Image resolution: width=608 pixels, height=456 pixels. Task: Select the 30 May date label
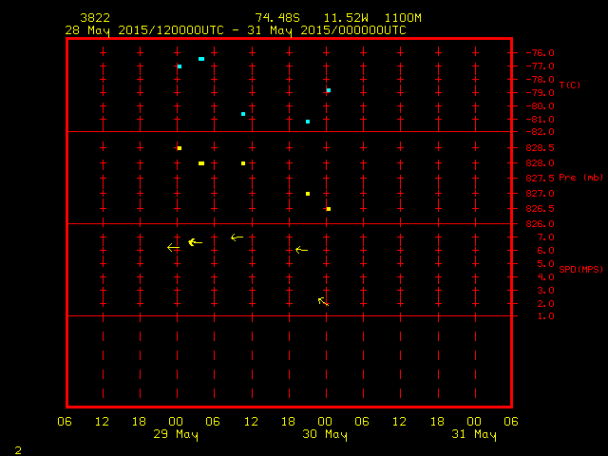[325, 435]
